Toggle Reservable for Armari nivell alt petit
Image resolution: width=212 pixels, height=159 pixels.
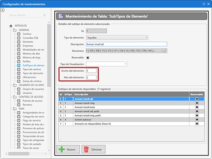[197, 112]
